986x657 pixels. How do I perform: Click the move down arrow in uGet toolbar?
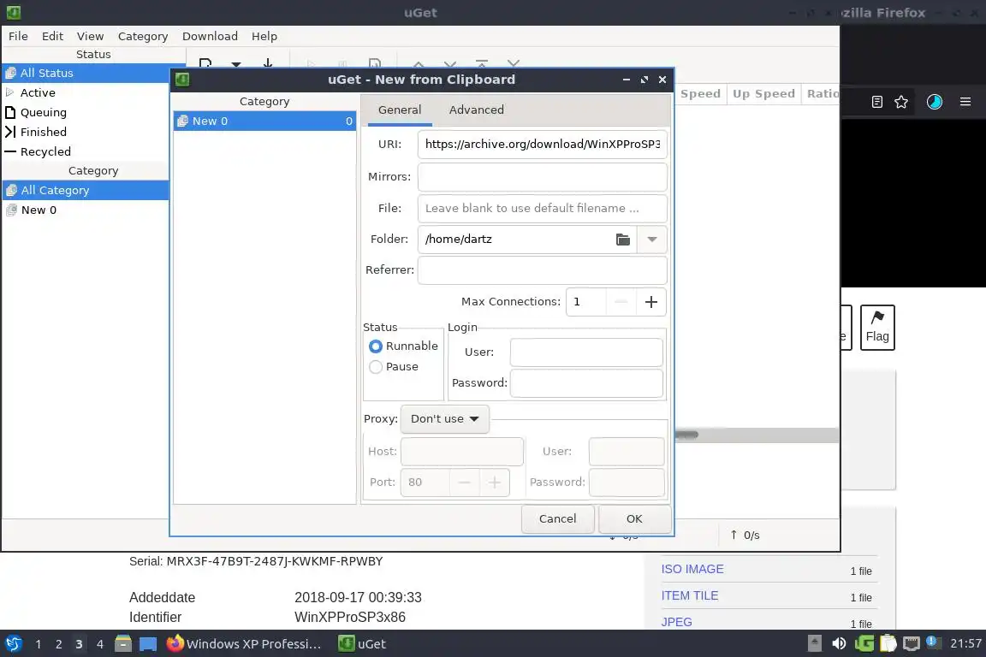pos(449,63)
